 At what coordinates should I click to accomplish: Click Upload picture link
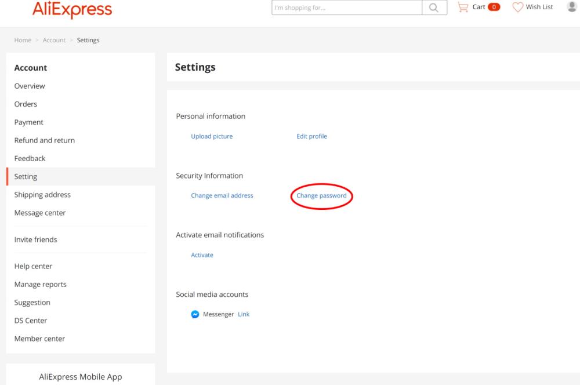point(212,136)
